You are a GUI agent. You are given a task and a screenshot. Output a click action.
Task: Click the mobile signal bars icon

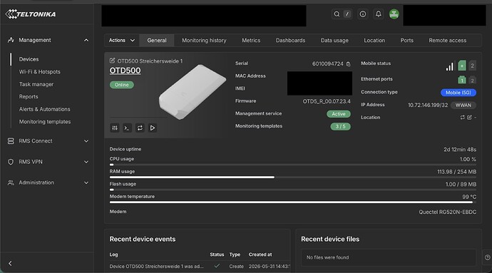[450, 66]
